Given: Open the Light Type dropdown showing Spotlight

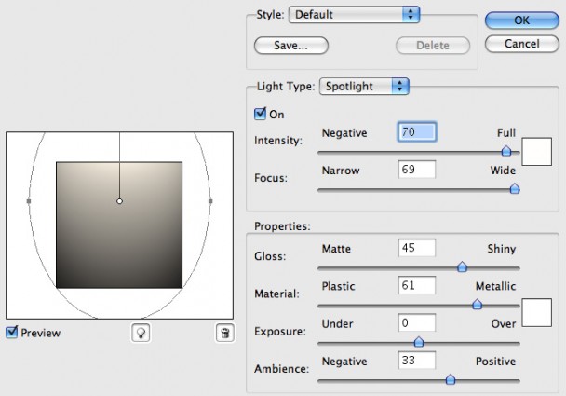Looking at the screenshot, I should [x=364, y=86].
